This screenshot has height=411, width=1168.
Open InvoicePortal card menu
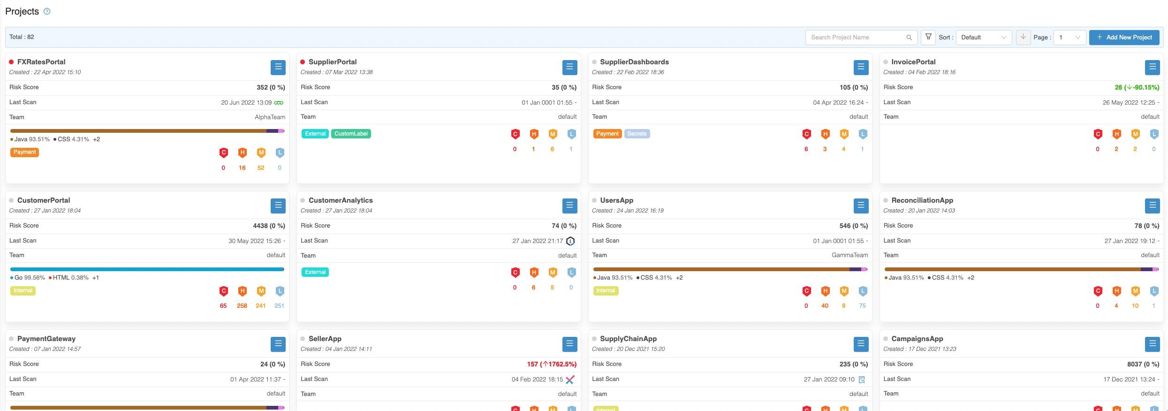[x=1152, y=67]
